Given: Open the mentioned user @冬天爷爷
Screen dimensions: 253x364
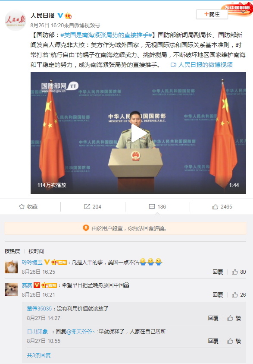Looking at the screenshot, I should 81,332.
